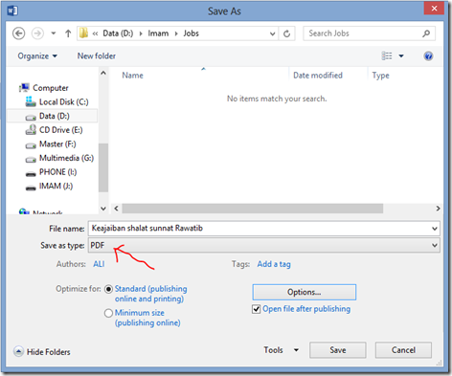Click the Cancel button

click(403, 350)
